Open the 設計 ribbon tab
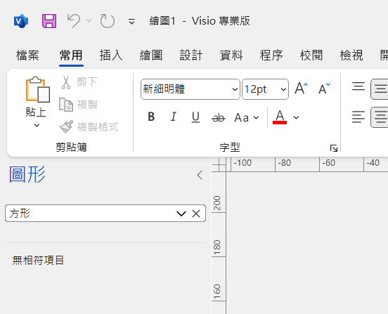 (190, 55)
